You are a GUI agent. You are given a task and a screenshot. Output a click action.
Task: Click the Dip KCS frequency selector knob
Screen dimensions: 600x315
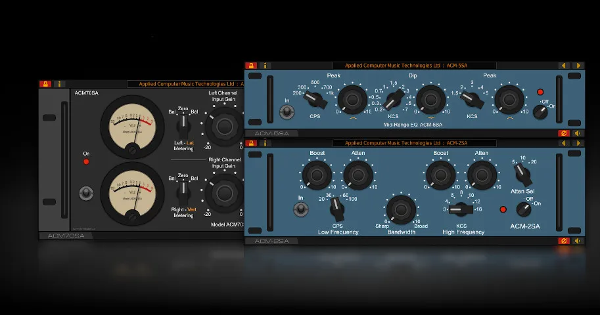(x=394, y=100)
